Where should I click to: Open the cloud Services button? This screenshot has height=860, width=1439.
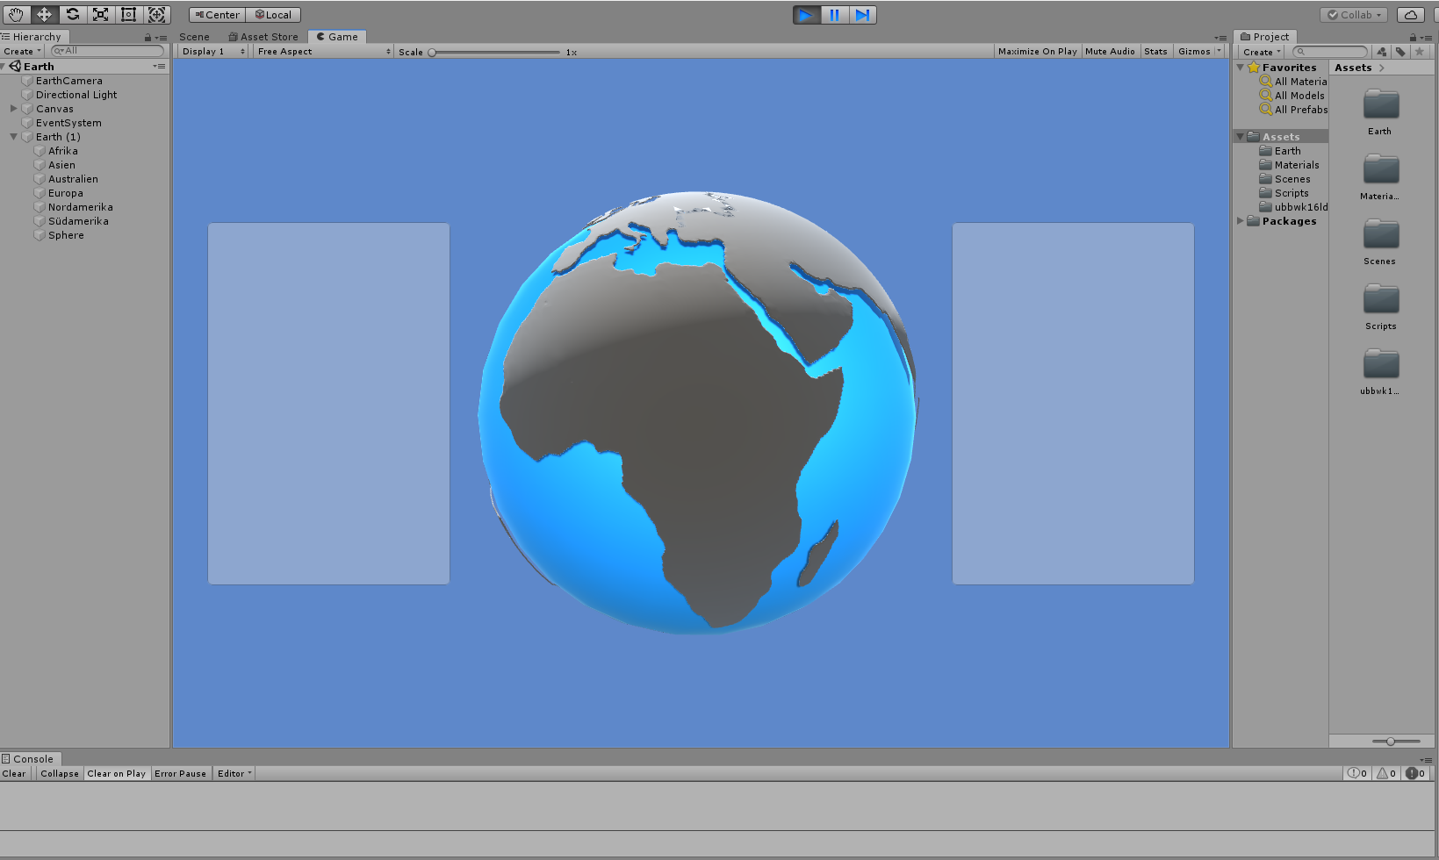[x=1410, y=15]
